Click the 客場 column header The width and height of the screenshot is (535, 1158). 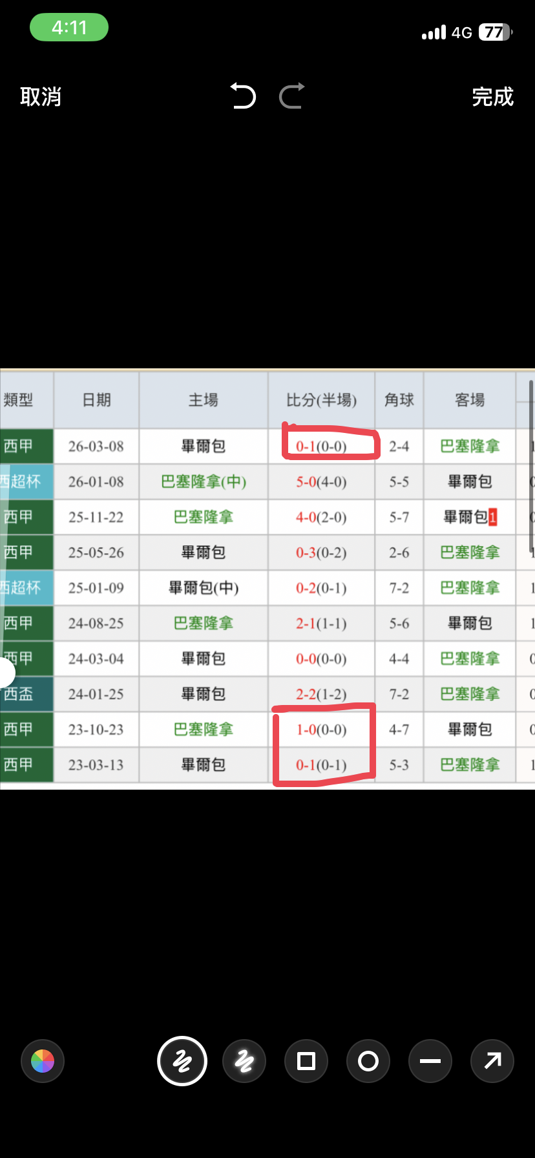[470, 400]
